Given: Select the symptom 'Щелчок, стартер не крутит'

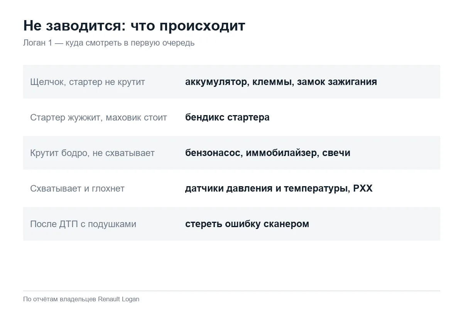Looking at the screenshot, I should click(x=88, y=82).
